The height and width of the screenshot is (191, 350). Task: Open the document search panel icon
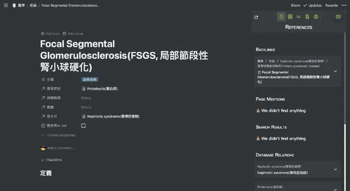pos(307,17)
